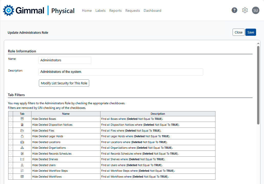264x184 pixels.
Task: Tick the Hide Deleted Locations checkbox
Action: click(10, 142)
